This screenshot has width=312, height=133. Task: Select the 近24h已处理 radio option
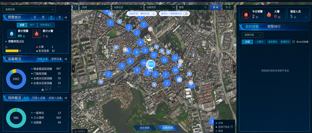click(x=293, y=42)
